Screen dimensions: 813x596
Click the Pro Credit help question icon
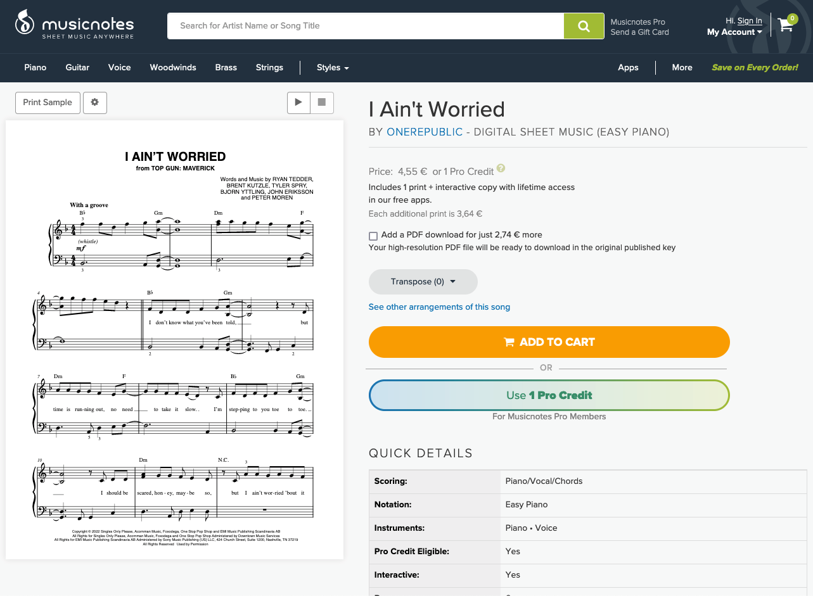(x=501, y=168)
